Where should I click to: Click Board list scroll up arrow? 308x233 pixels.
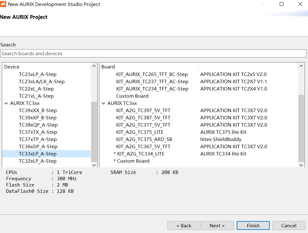(x=301, y=66)
